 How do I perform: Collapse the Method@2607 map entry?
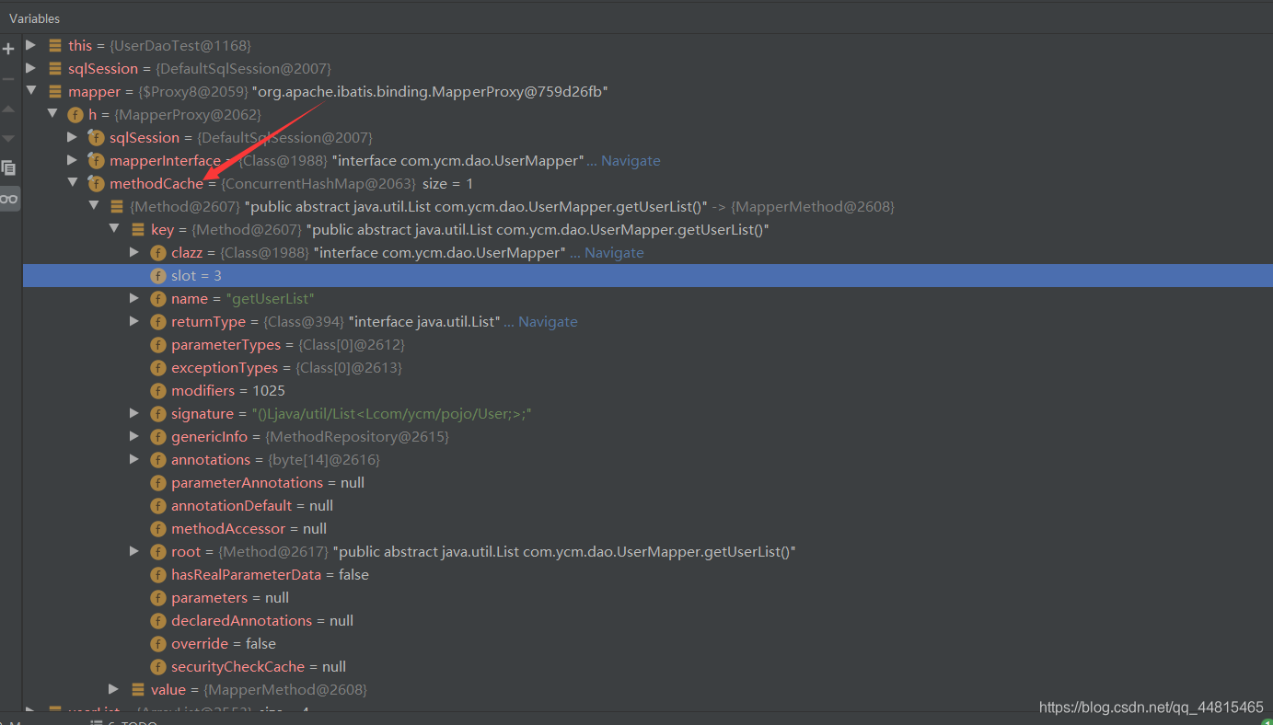pos(94,206)
